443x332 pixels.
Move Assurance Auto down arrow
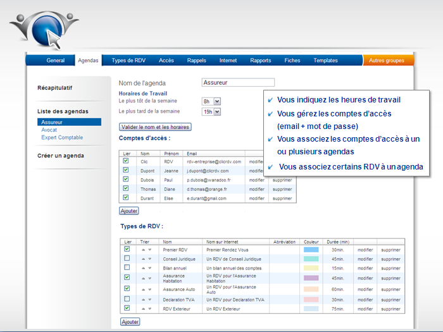[150, 290]
